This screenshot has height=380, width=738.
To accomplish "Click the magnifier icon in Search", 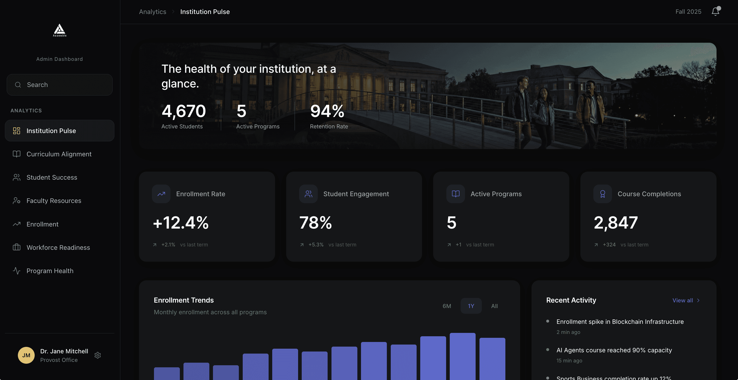I will [x=18, y=85].
